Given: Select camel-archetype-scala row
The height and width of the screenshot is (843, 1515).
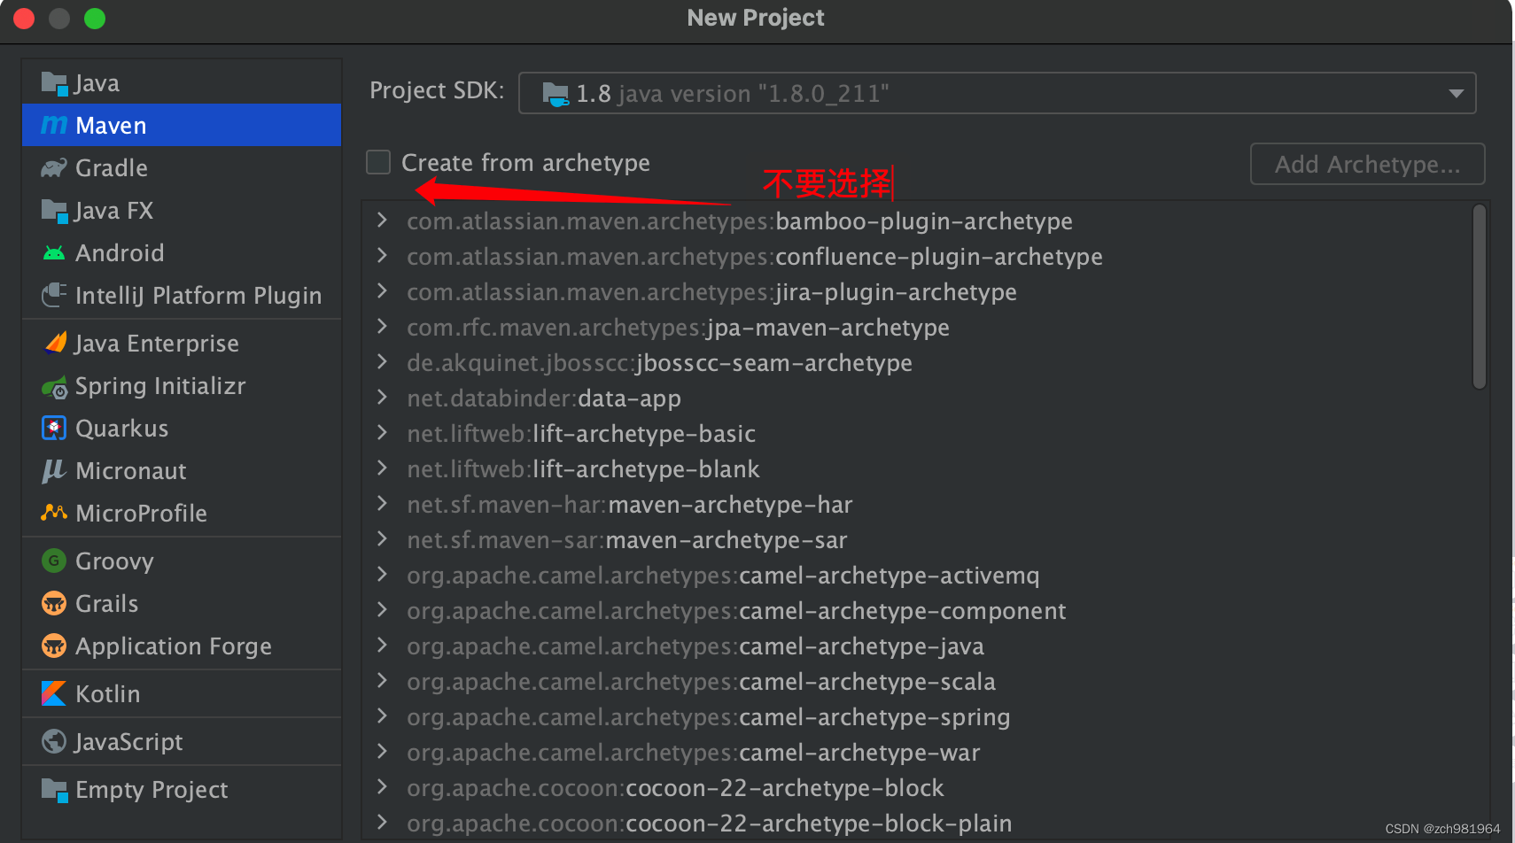Looking at the screenshot, I should point(917,682).
